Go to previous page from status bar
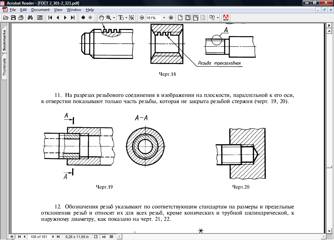The height and width of the screenshot is (240, 334). click(24, 237)
